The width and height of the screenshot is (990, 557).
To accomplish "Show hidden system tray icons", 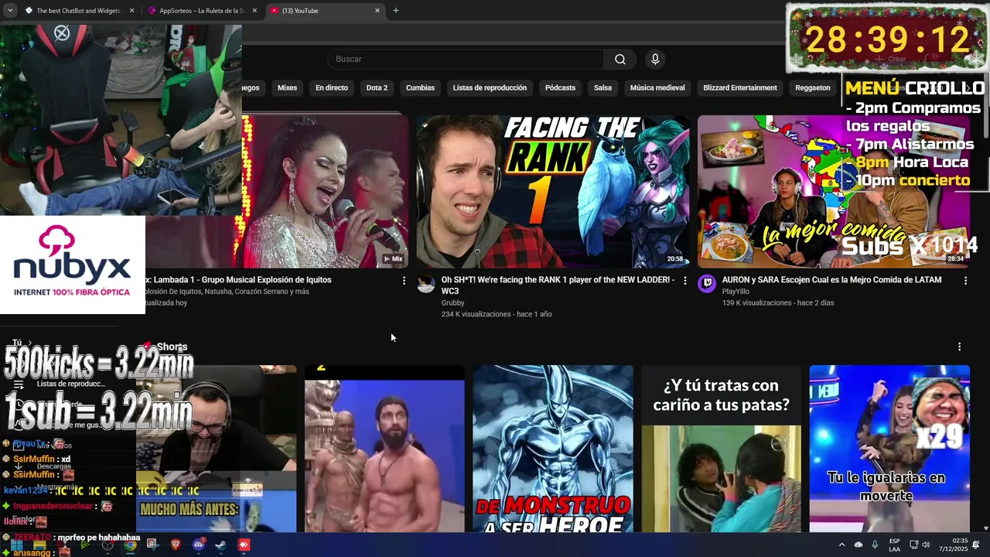I will [841, 545].
